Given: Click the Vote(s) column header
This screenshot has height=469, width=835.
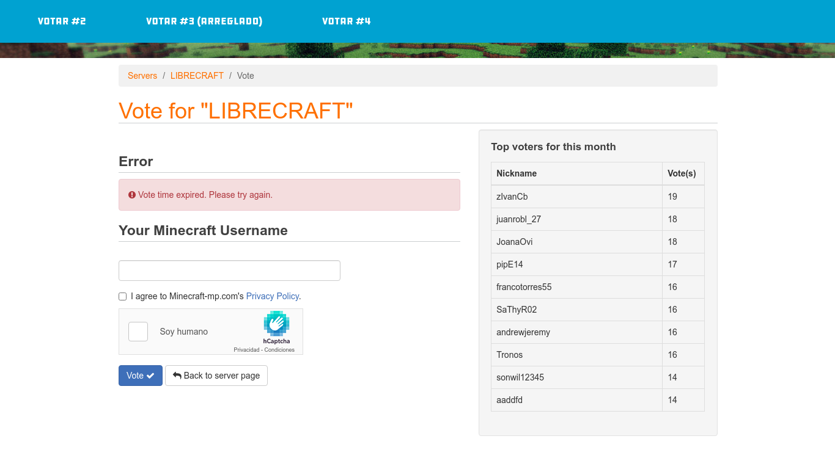Looking at the screenshot, I should 682,173.
